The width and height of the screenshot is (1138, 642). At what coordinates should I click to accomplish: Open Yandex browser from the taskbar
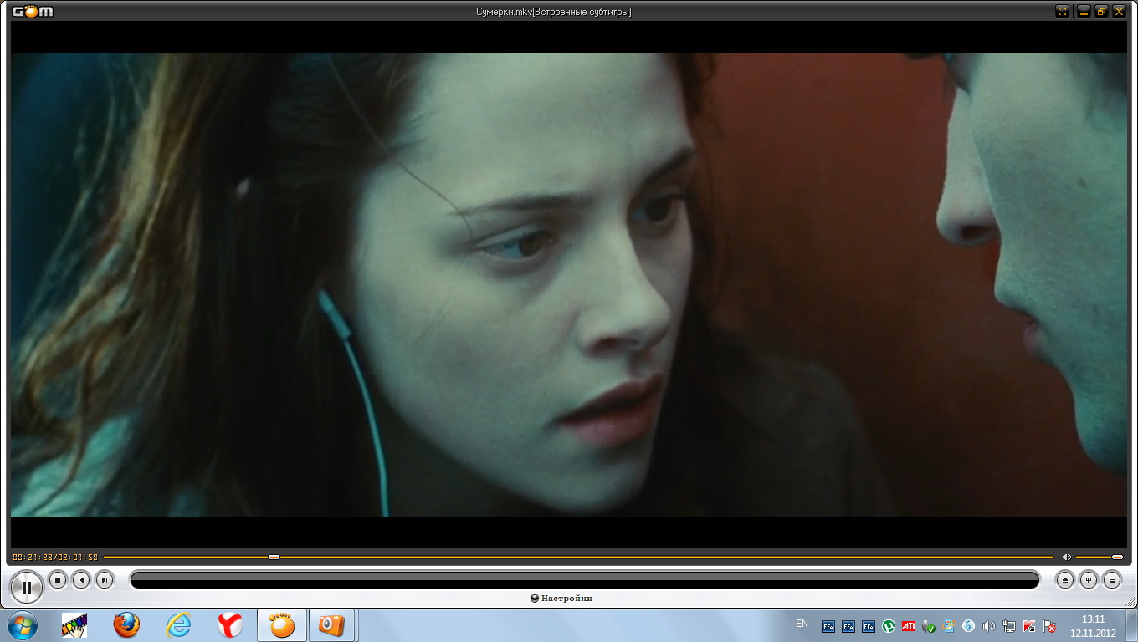pyautogui.click(x=230, y=625)
